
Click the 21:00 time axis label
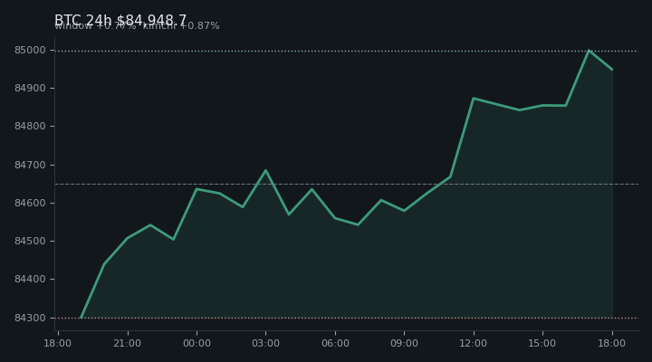pyautogui.click(x=128, y=343)
